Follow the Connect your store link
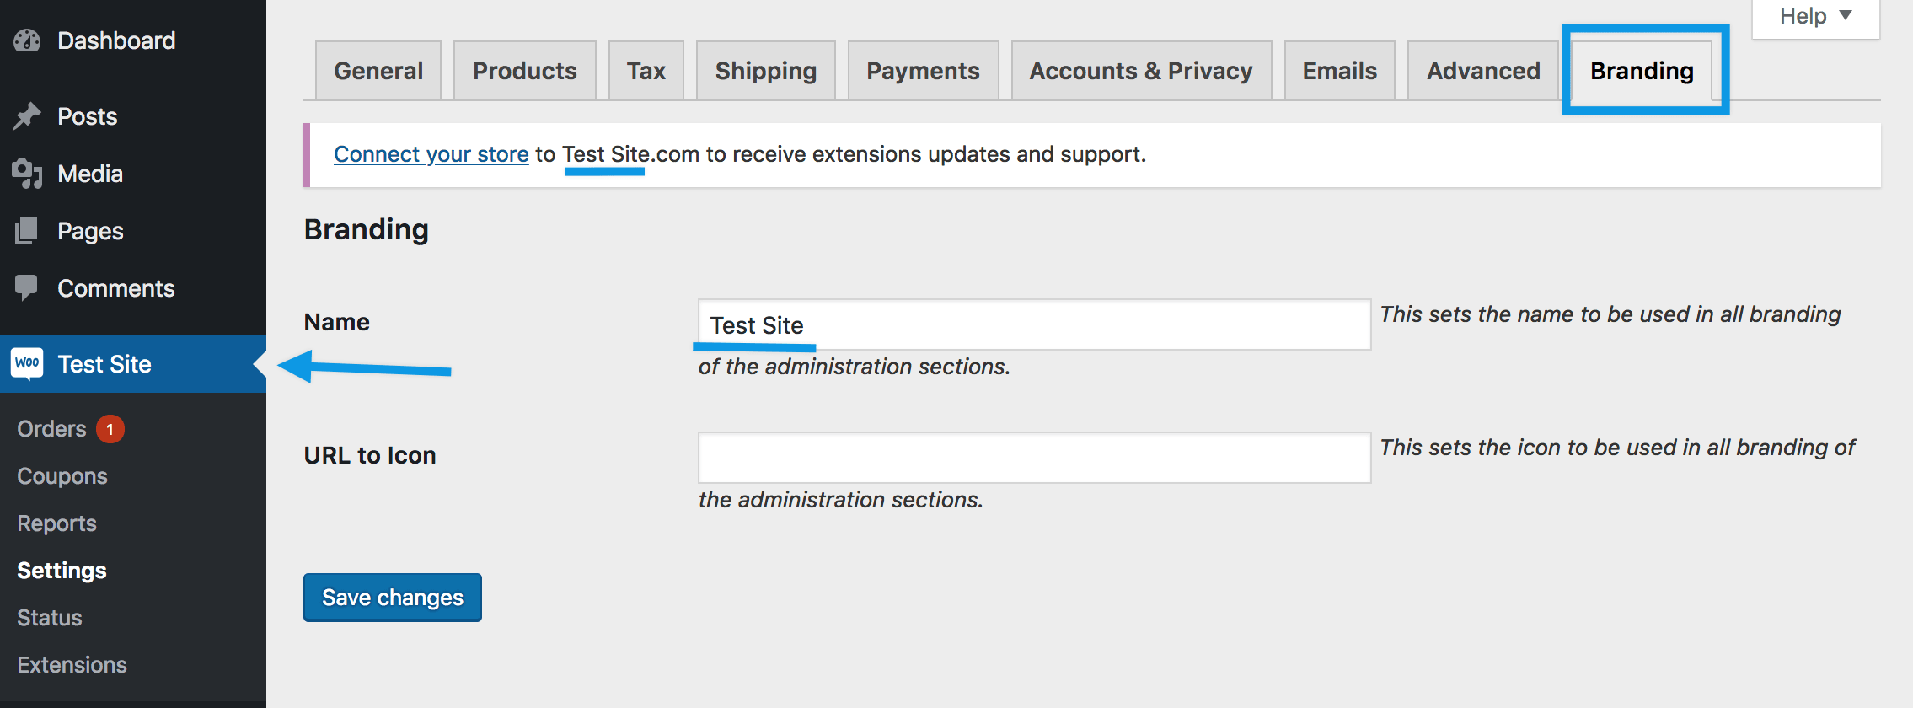The image size is (1913, 708). pos(431,154)
